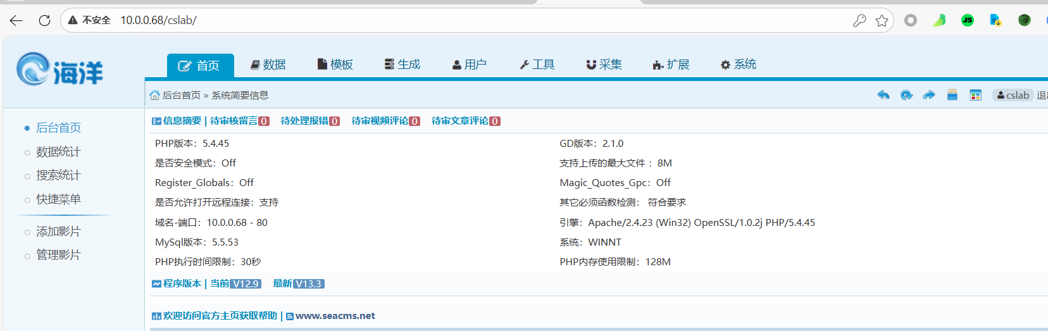The height and width of the screenshot is (331, 1048).
Task: Open the 待审核留言 pending link
Action: point(239,121)
